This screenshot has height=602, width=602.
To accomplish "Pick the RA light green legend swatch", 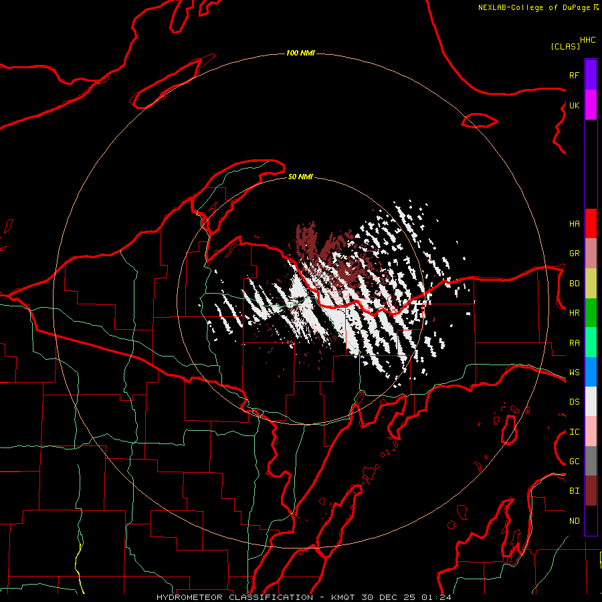I will (591, 342).
